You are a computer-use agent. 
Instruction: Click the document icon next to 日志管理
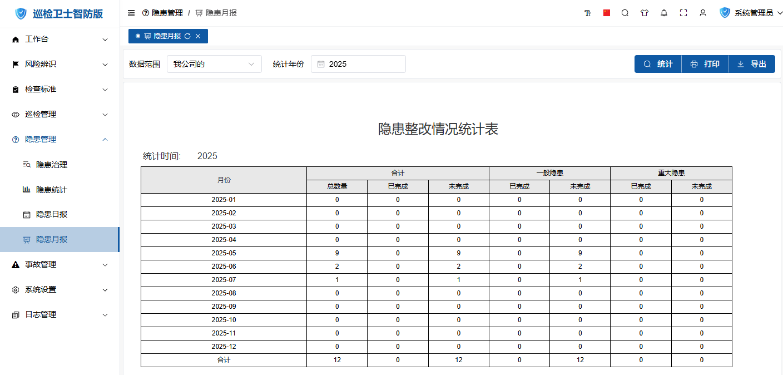[16, 315]
